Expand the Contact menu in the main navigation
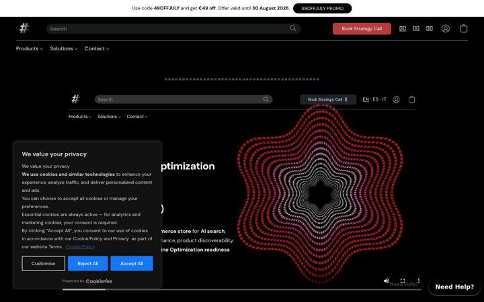This screenshot has height=302, width=484. pyautogui.click(x=97, y=49)
